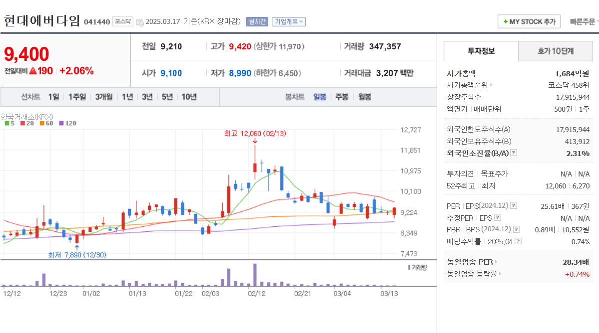Expand the 동일업종 PER arrow
The width and height of the screenshot is (599, 333).
[496, 262]
